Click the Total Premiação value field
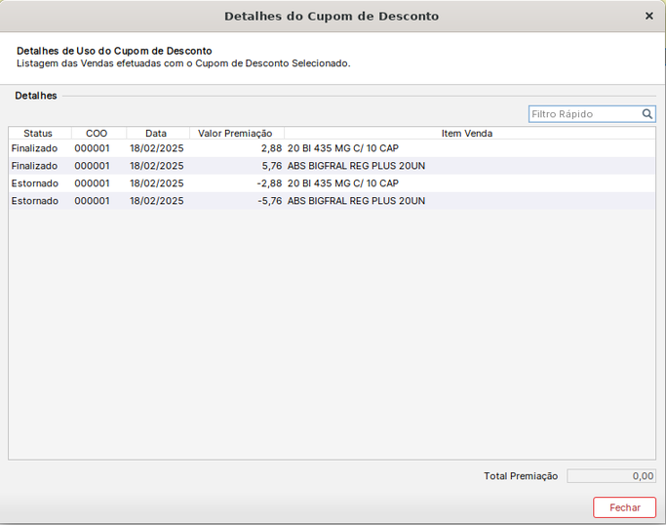This screenshot has width=666, height=525. coord(611,476)
